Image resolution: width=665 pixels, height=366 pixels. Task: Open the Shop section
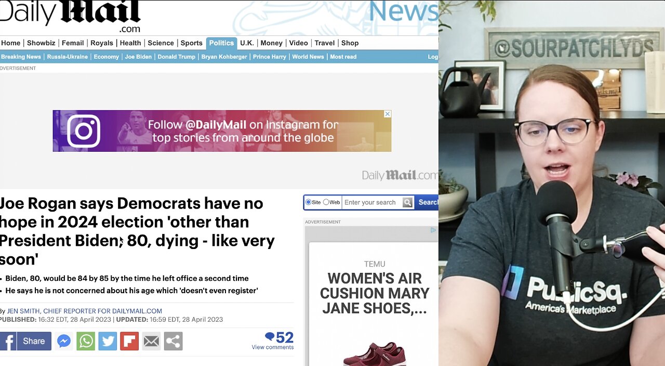(350, 43)
